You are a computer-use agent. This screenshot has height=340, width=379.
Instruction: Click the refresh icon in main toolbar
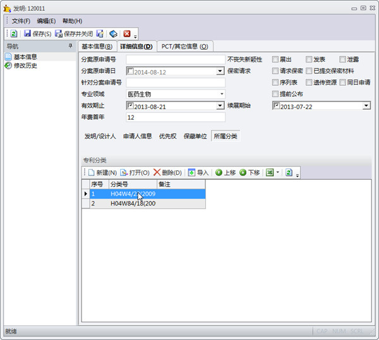(x=14, y=33)
